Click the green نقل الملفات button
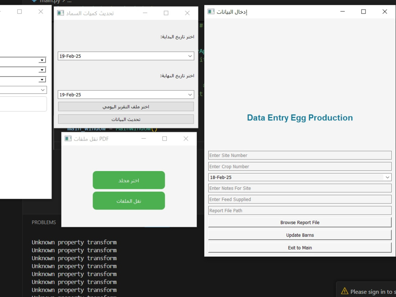Image resolution: width=396 pixels, height=297 pixels. [x=129, y=201]
